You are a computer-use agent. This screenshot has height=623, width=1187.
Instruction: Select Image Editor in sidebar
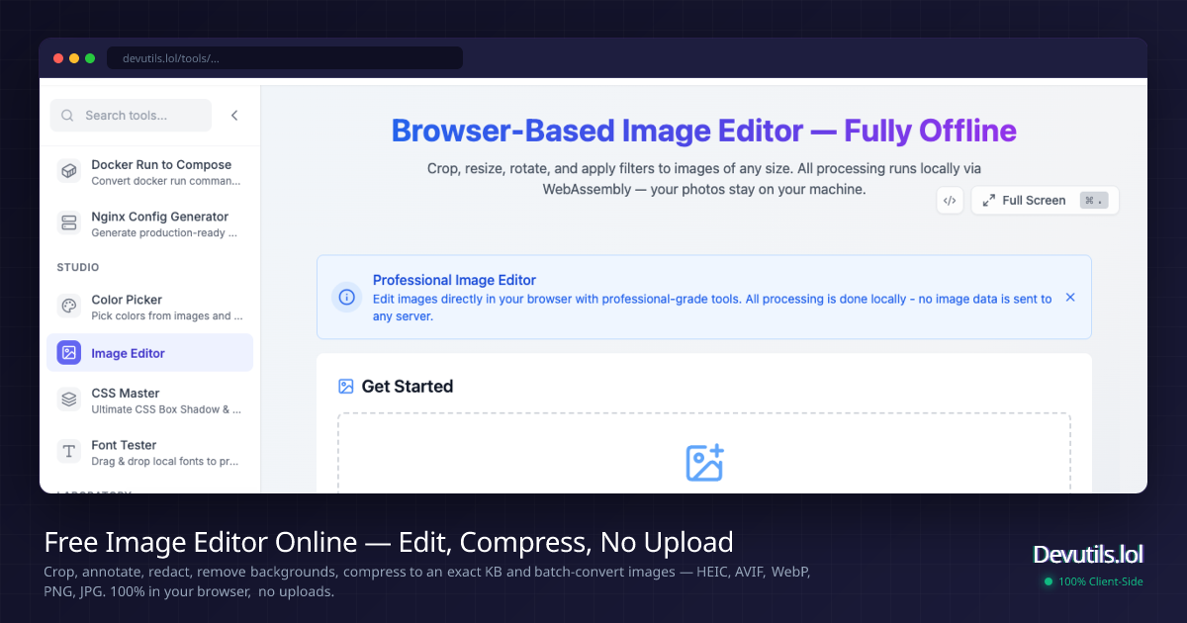(149, 353)
